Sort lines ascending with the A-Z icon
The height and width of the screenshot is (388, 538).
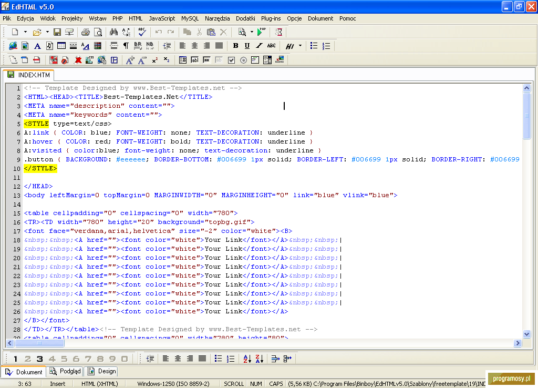click(247, 359)
